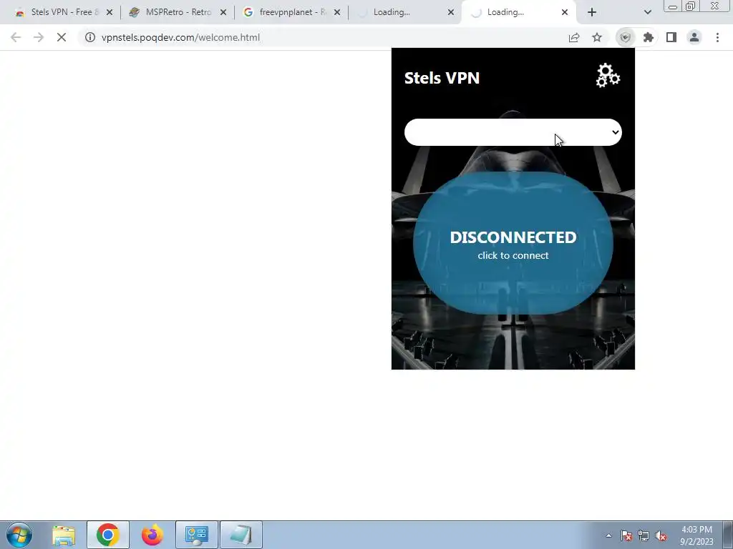Viewport: 733px width, 549px height.
Task: Minimize the Chrome window
Action: [x=673, y=6]
